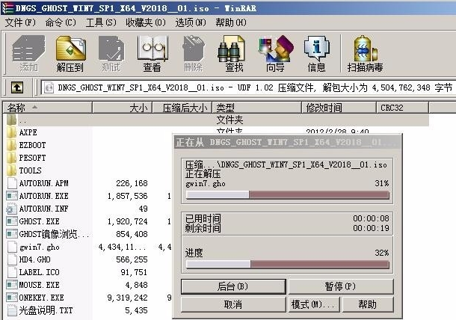The image size is (456, 320).
Task: Click the ONEKEY.EXE file icon
Action: [x=12, y=298]
